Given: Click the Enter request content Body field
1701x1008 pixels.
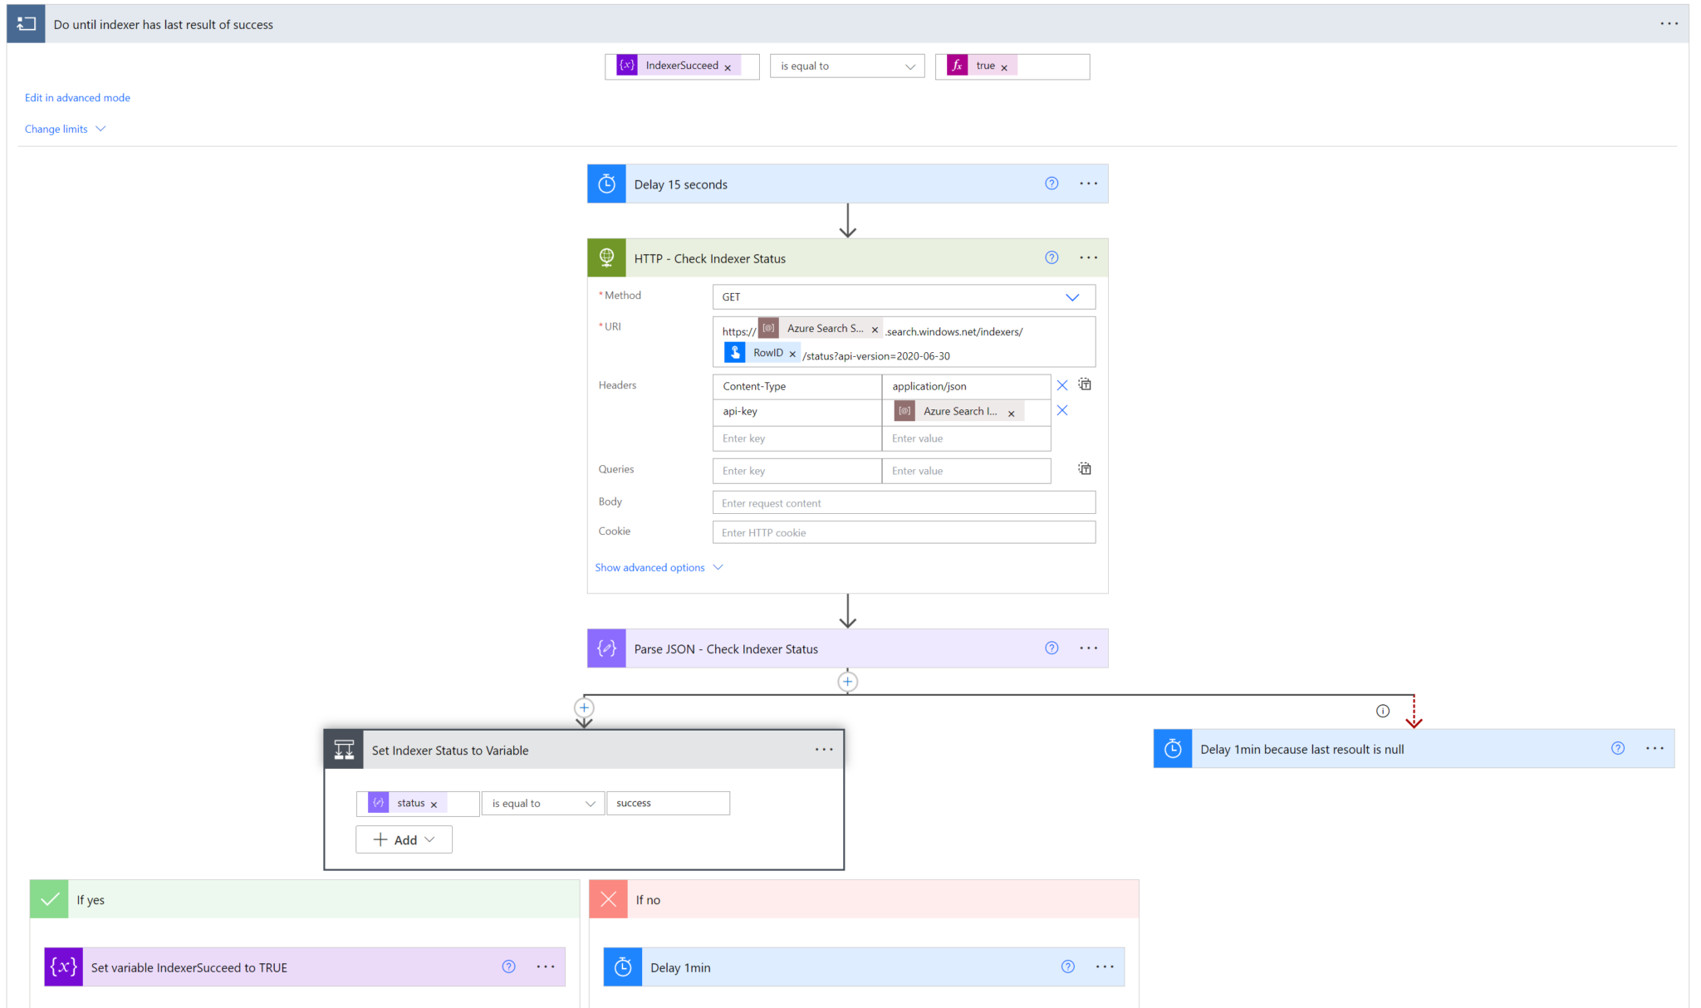Looking at the screenshot, I should 903,502.
